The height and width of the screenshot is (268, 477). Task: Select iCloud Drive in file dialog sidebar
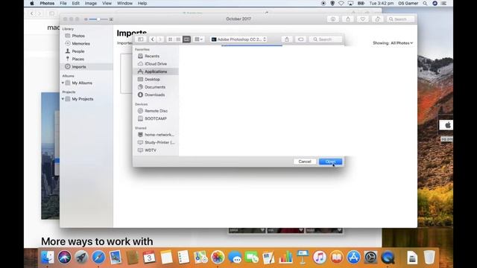(x=156, y=64)
